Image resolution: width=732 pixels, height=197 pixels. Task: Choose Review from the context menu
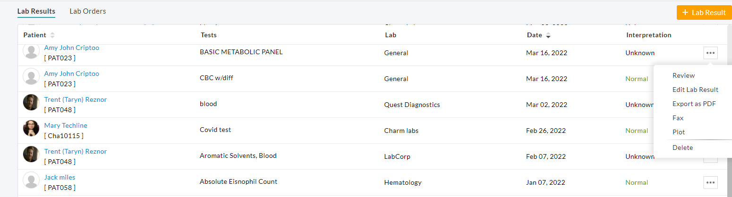tap(683, 75)
